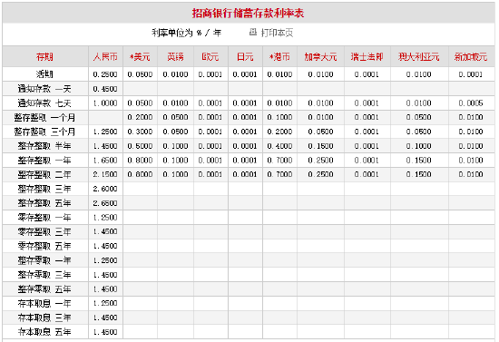Viewport: 499px width, 342px height.
Task: Click the 招商银行储蓄存款利率表 title
Action: click(x=249, y=13)
